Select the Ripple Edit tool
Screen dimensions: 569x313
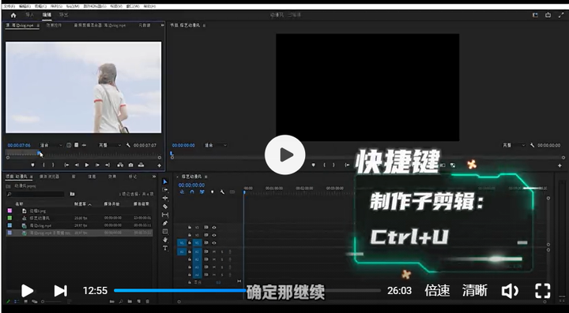point(165,198)
